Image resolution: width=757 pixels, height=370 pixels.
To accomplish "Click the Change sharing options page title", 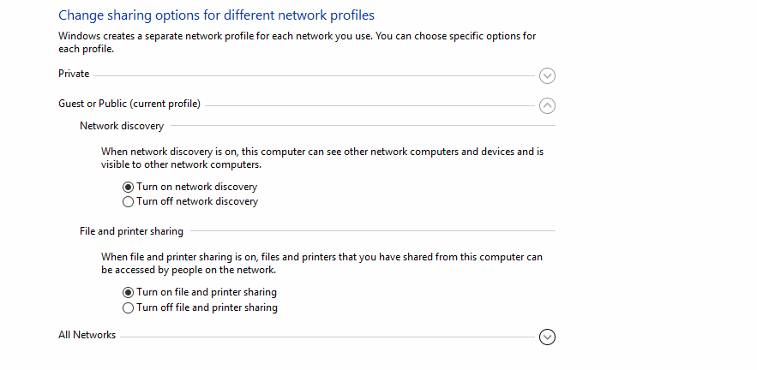I will click(x=216, y=15).
